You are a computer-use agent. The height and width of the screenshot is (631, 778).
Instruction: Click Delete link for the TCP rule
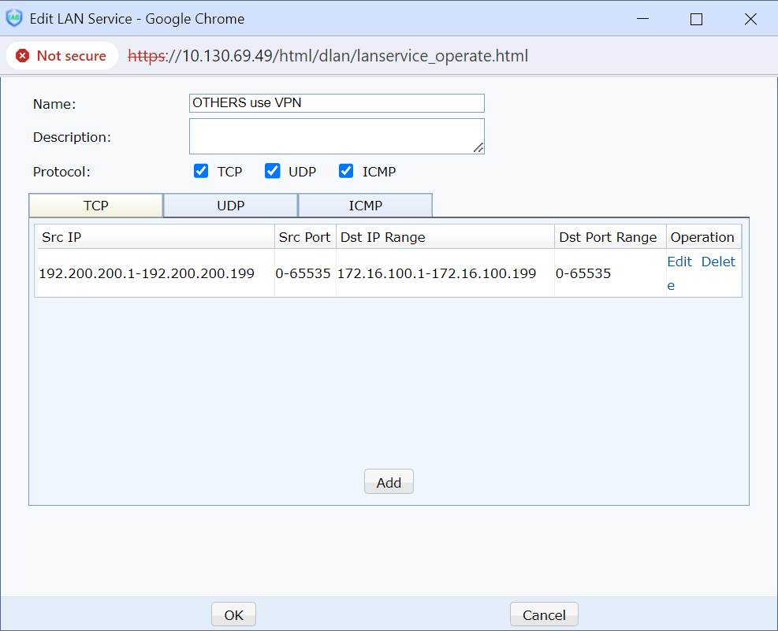[x=717, y=262]
